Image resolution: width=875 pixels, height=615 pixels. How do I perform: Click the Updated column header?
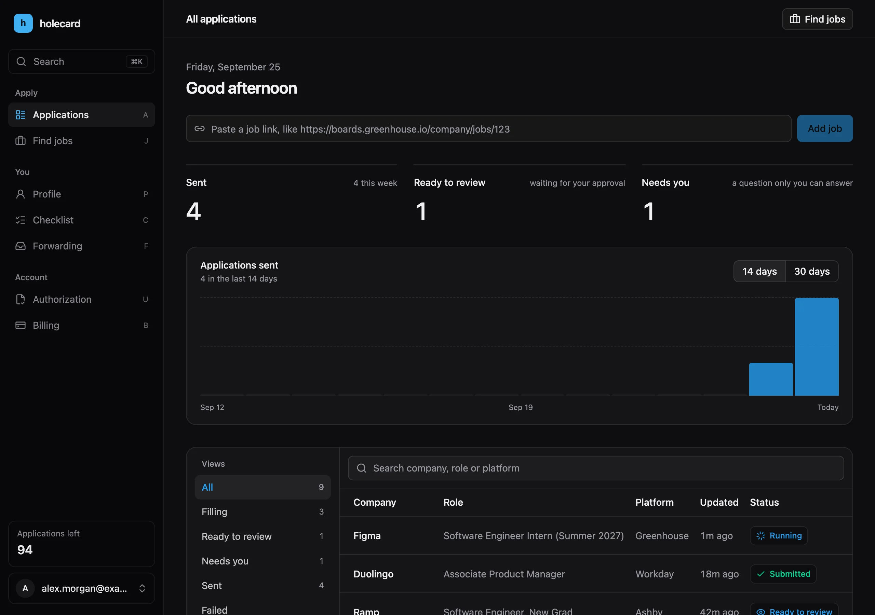pos(719,502)
